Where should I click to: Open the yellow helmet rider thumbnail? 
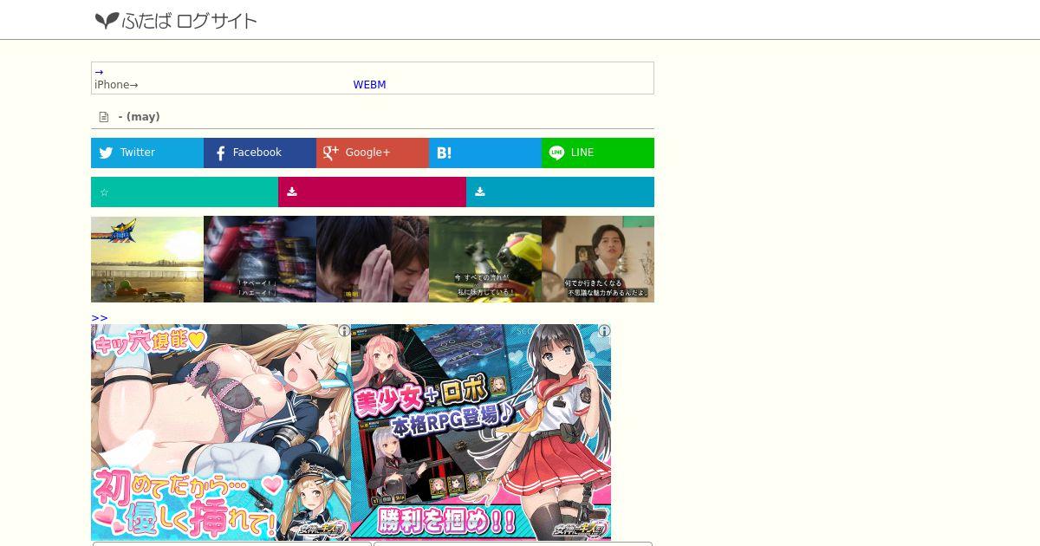coord(485,259)
